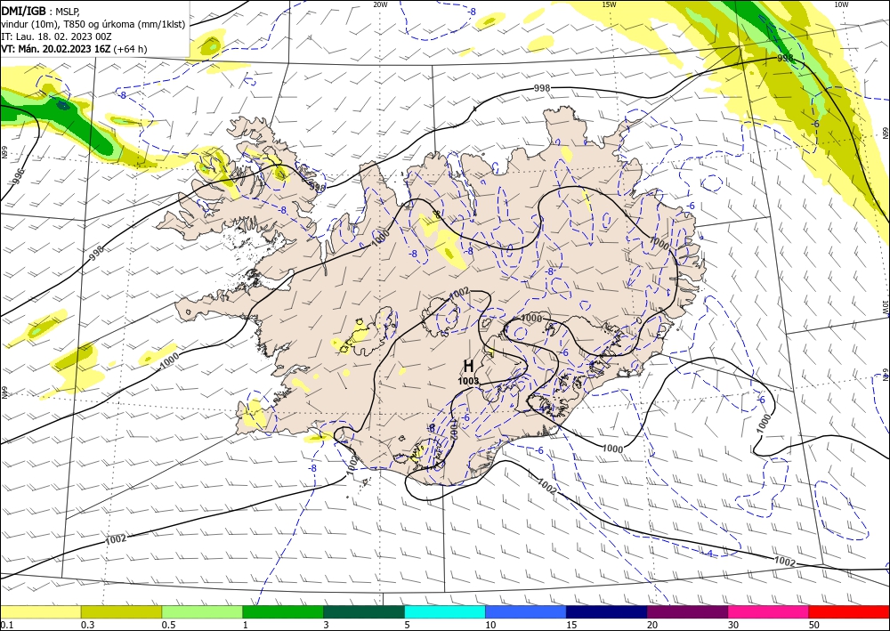
Task: Click the blue 10–15 legend swatch
Action: pos(526,611)
